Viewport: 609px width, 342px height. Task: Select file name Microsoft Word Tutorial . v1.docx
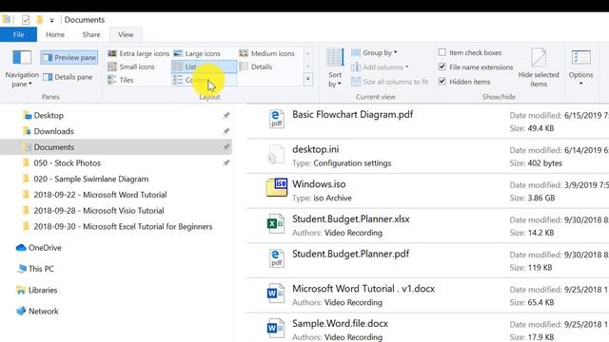[363, 289]
